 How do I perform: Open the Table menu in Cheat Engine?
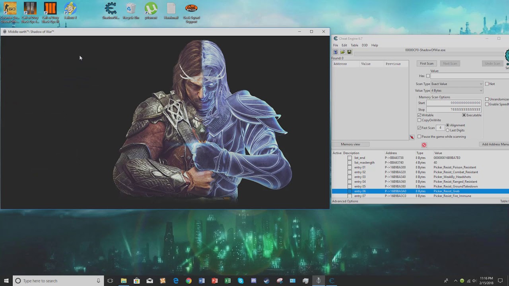(354, 45)
